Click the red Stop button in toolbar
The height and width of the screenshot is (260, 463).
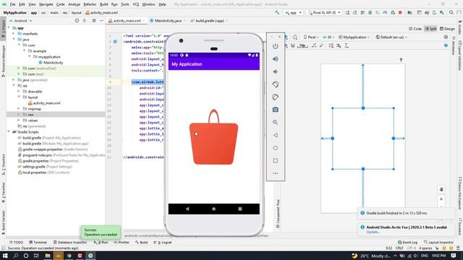(x=400, y=13)
